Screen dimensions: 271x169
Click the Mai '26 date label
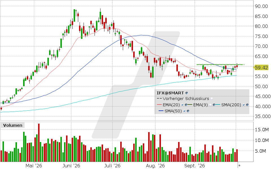34,166
